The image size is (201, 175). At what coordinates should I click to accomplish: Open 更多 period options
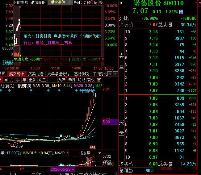tap(32, 80)
